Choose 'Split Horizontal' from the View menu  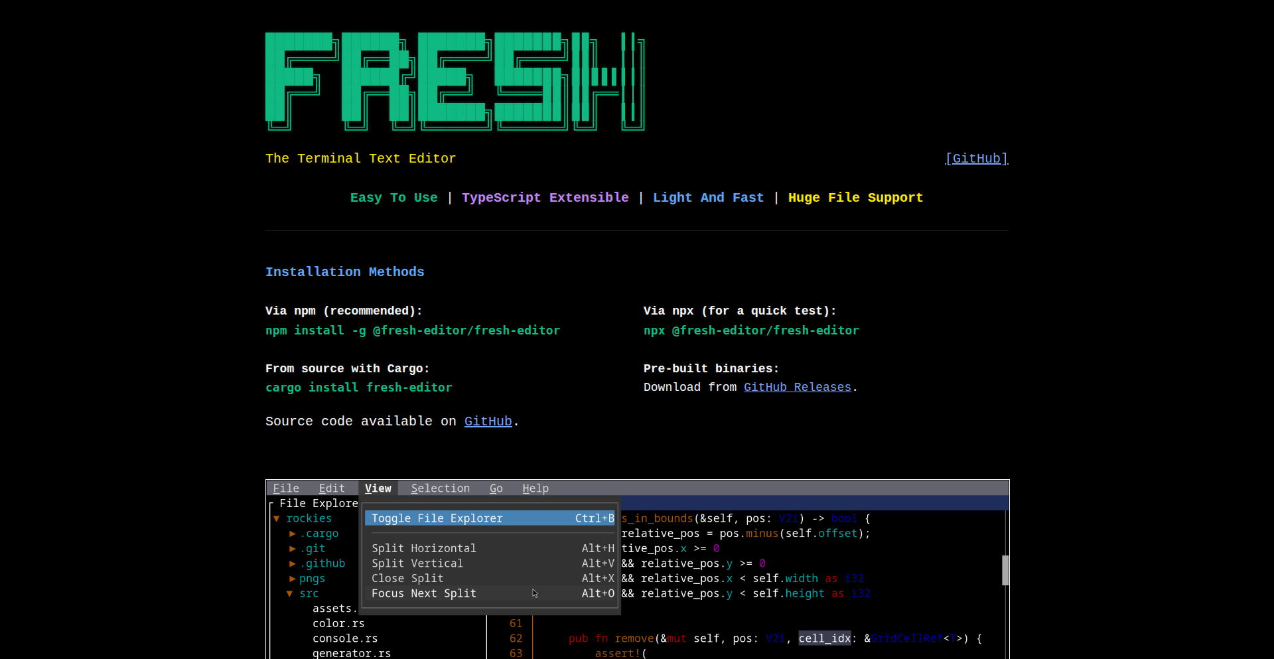coord(490,548)
